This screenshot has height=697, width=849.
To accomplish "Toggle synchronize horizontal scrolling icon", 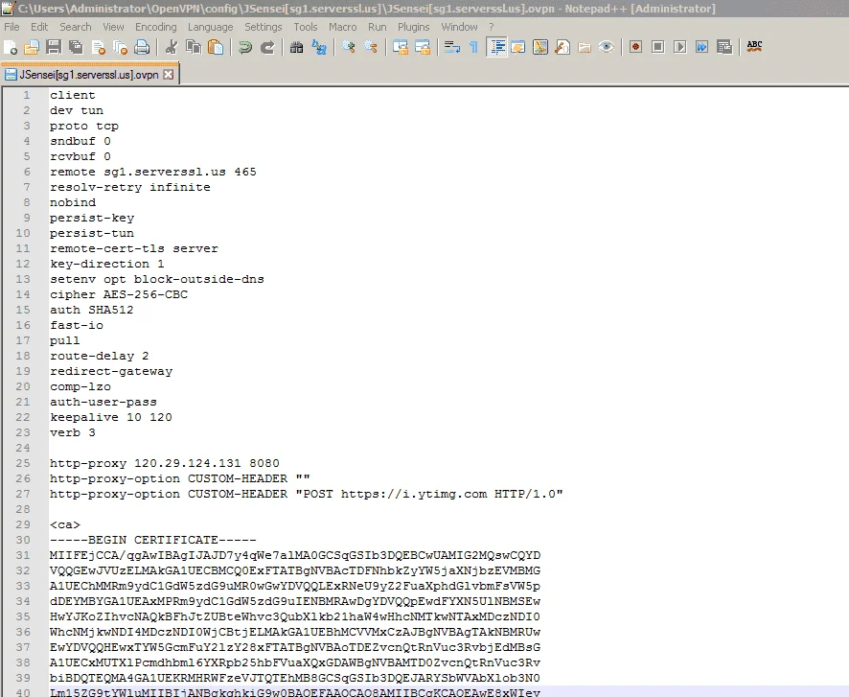I will (x=423, y=47).
